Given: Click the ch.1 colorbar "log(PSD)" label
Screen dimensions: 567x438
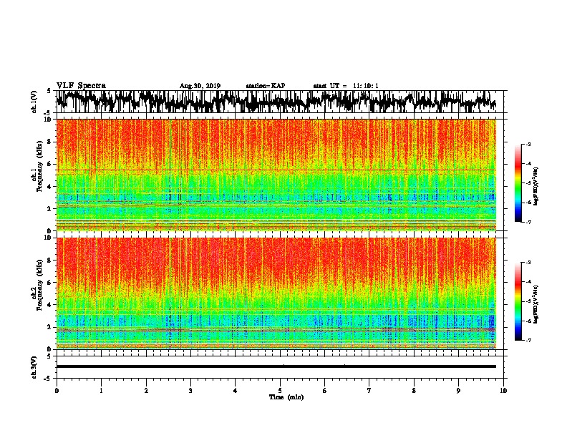Looking at the screenshot, I should 536,186.
